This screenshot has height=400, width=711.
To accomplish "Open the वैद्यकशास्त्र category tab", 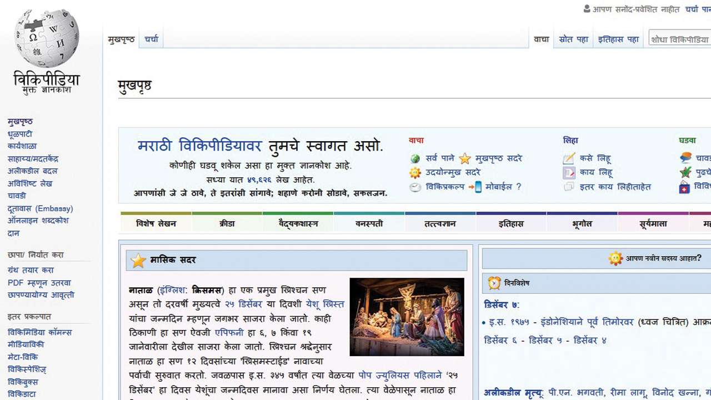I will (298, 223).
